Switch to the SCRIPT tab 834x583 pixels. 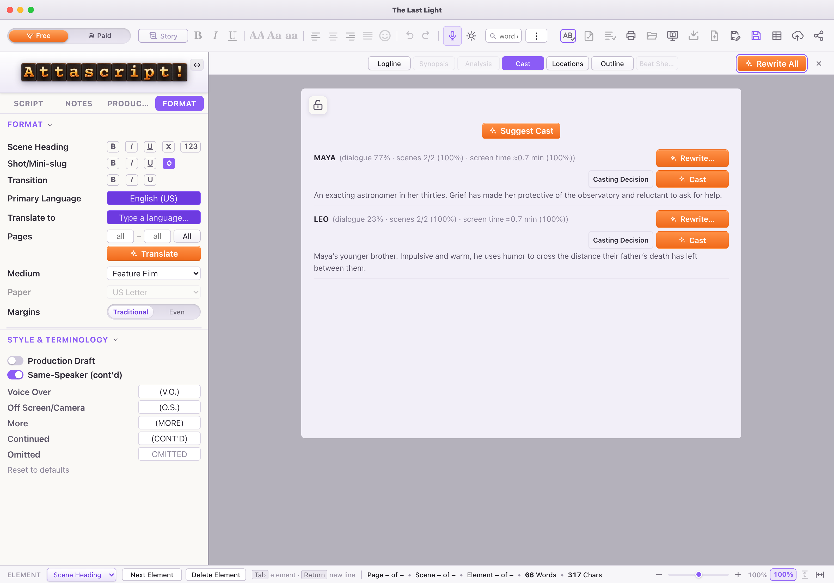(28, 103)
